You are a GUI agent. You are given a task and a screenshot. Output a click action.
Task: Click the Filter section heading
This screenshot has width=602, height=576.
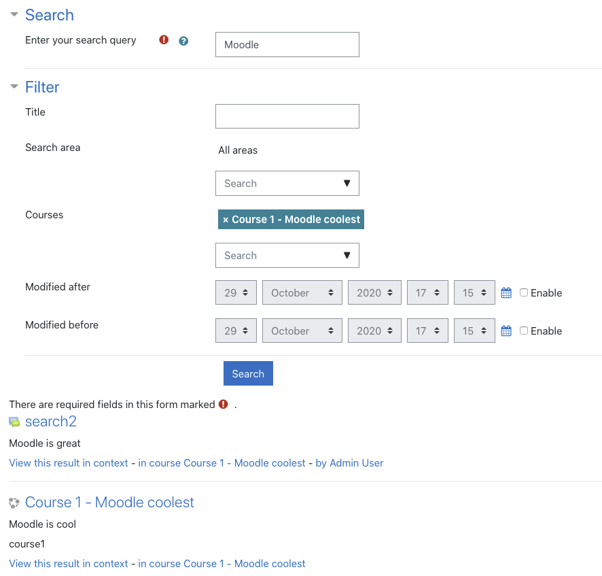(x=42, y=87)
